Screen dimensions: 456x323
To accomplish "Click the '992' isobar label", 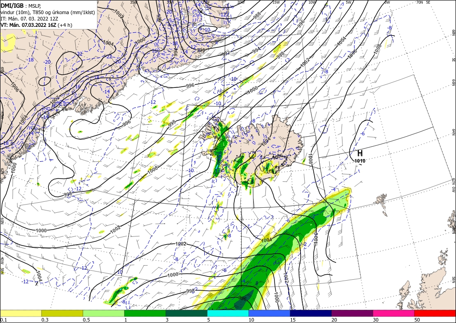I will [226, 53].
